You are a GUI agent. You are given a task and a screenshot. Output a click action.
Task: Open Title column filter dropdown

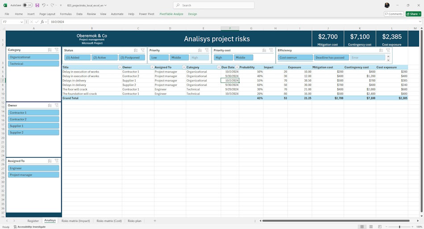click(120, 67)
